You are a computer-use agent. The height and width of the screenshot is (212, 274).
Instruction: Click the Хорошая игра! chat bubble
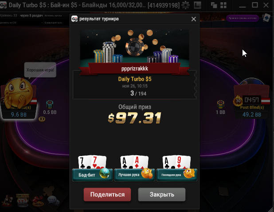40,70
